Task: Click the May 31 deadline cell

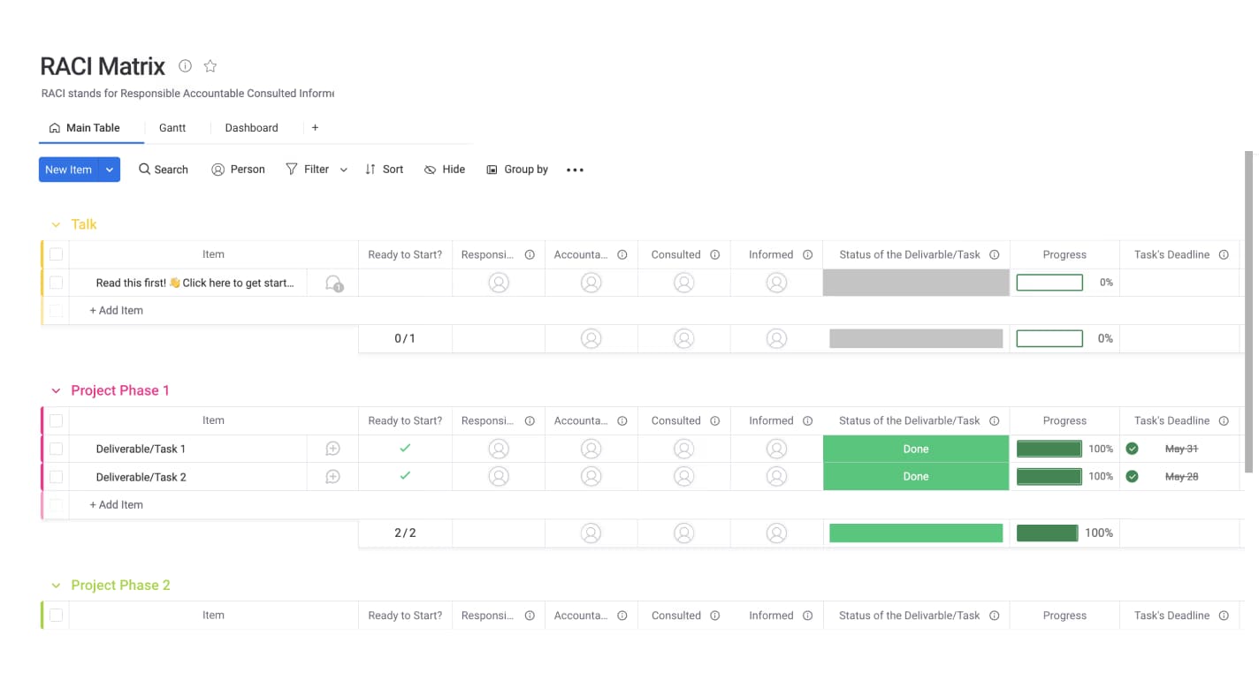Action: [x=1180, y=449]
